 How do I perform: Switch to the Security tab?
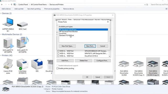[97, 20]
